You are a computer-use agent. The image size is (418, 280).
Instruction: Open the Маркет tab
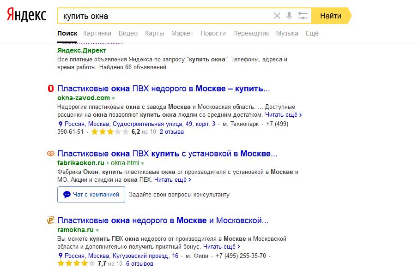[182, 33]
